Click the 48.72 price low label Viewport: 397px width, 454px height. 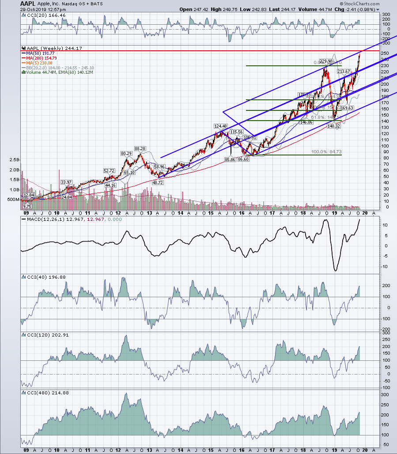coord(158,183)
